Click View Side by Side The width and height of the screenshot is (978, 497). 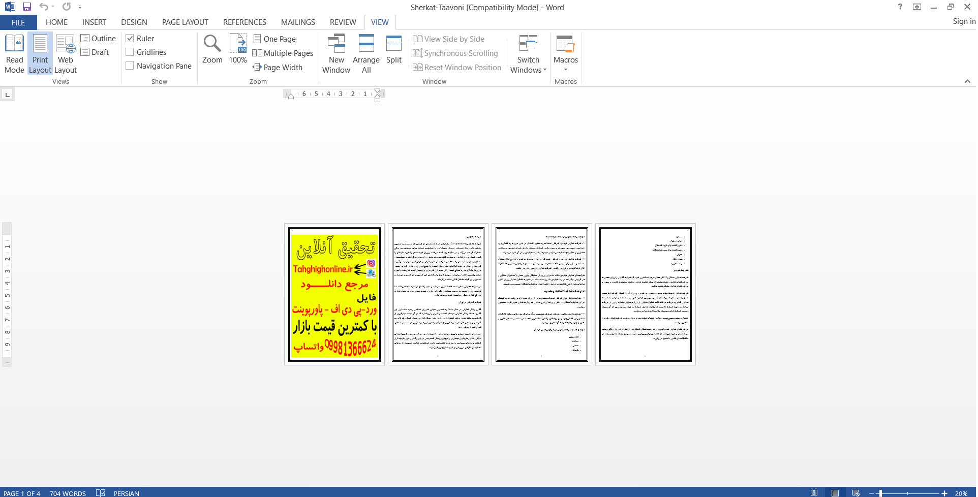(449, 39)
